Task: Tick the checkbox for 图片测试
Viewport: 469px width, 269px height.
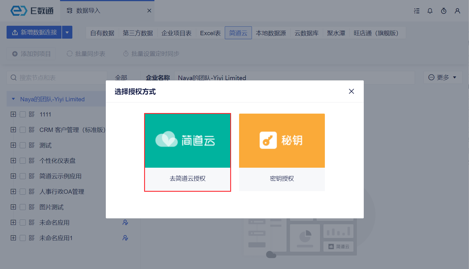Action: click(x=23, y=207)
